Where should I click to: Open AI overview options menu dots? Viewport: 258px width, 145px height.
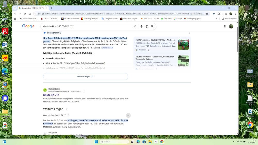(190, 33)
